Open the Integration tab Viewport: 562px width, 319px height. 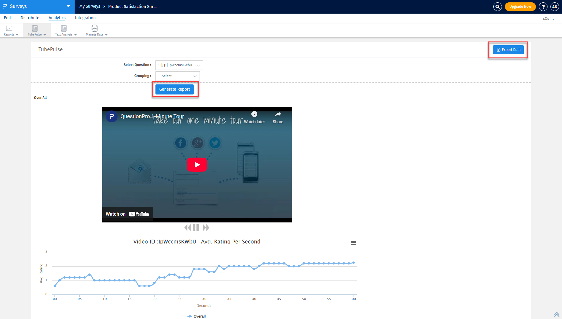point(85,18)
